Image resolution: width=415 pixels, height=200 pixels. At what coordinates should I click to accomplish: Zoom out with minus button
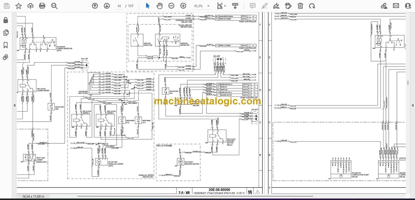(x=171, y=6)
